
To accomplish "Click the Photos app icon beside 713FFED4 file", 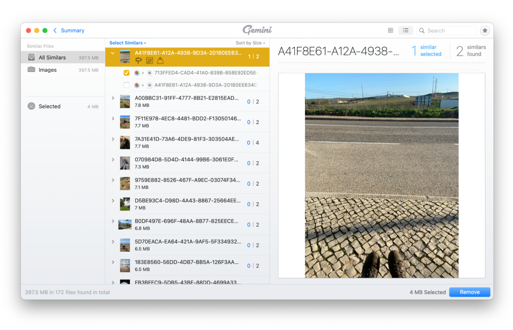I will 137,73.
